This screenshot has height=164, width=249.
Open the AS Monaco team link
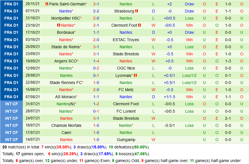point(65,97)
